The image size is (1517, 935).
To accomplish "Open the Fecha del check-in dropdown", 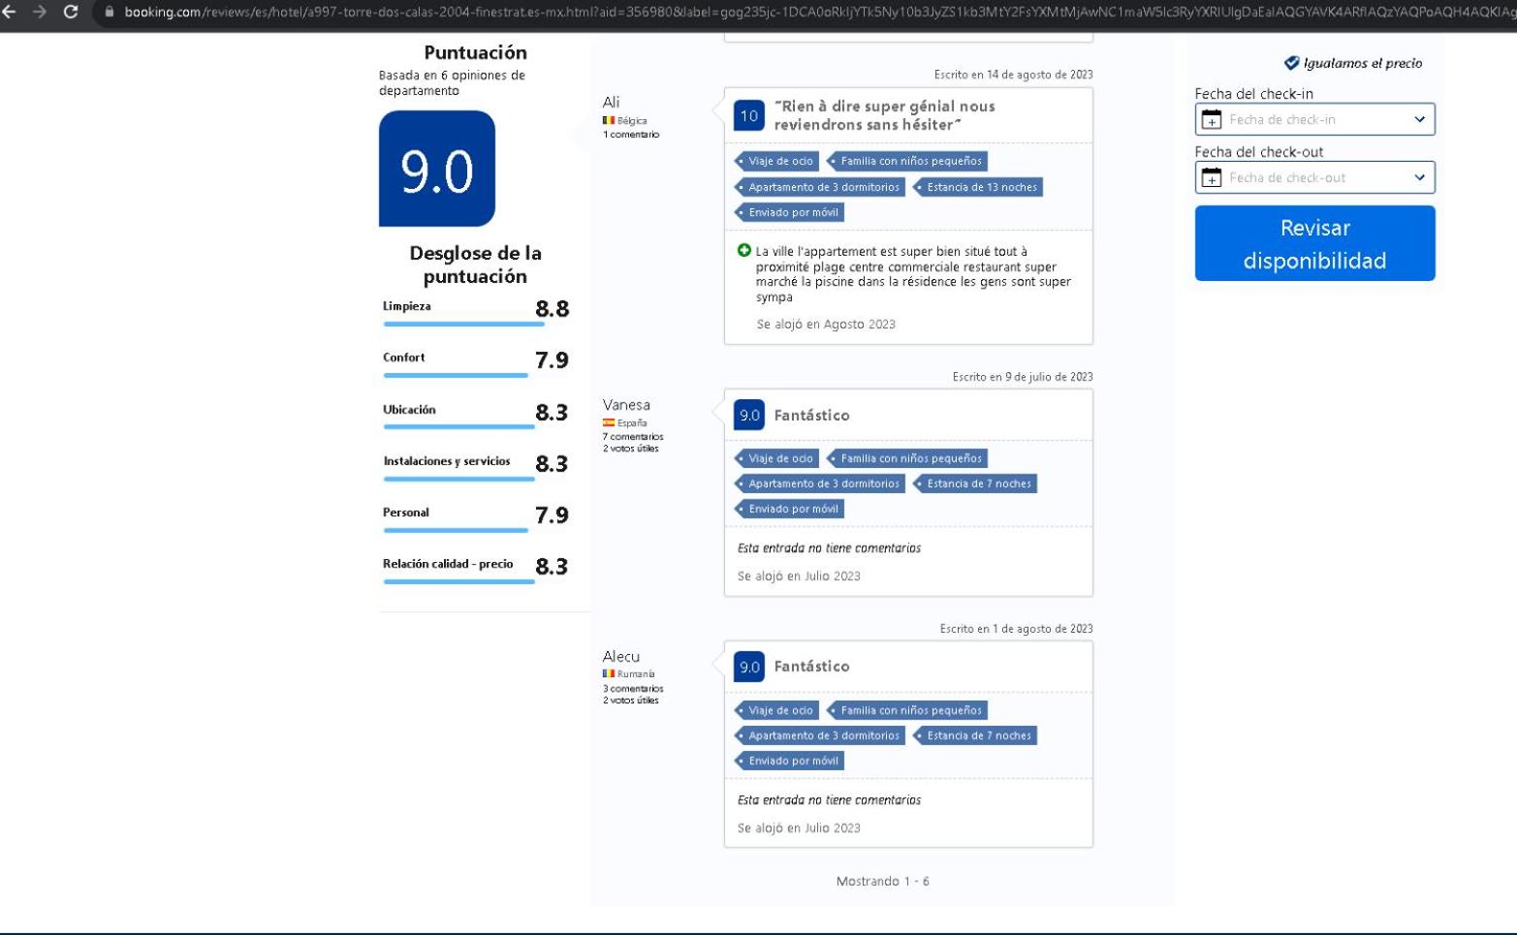I will tap(1314, 119).
